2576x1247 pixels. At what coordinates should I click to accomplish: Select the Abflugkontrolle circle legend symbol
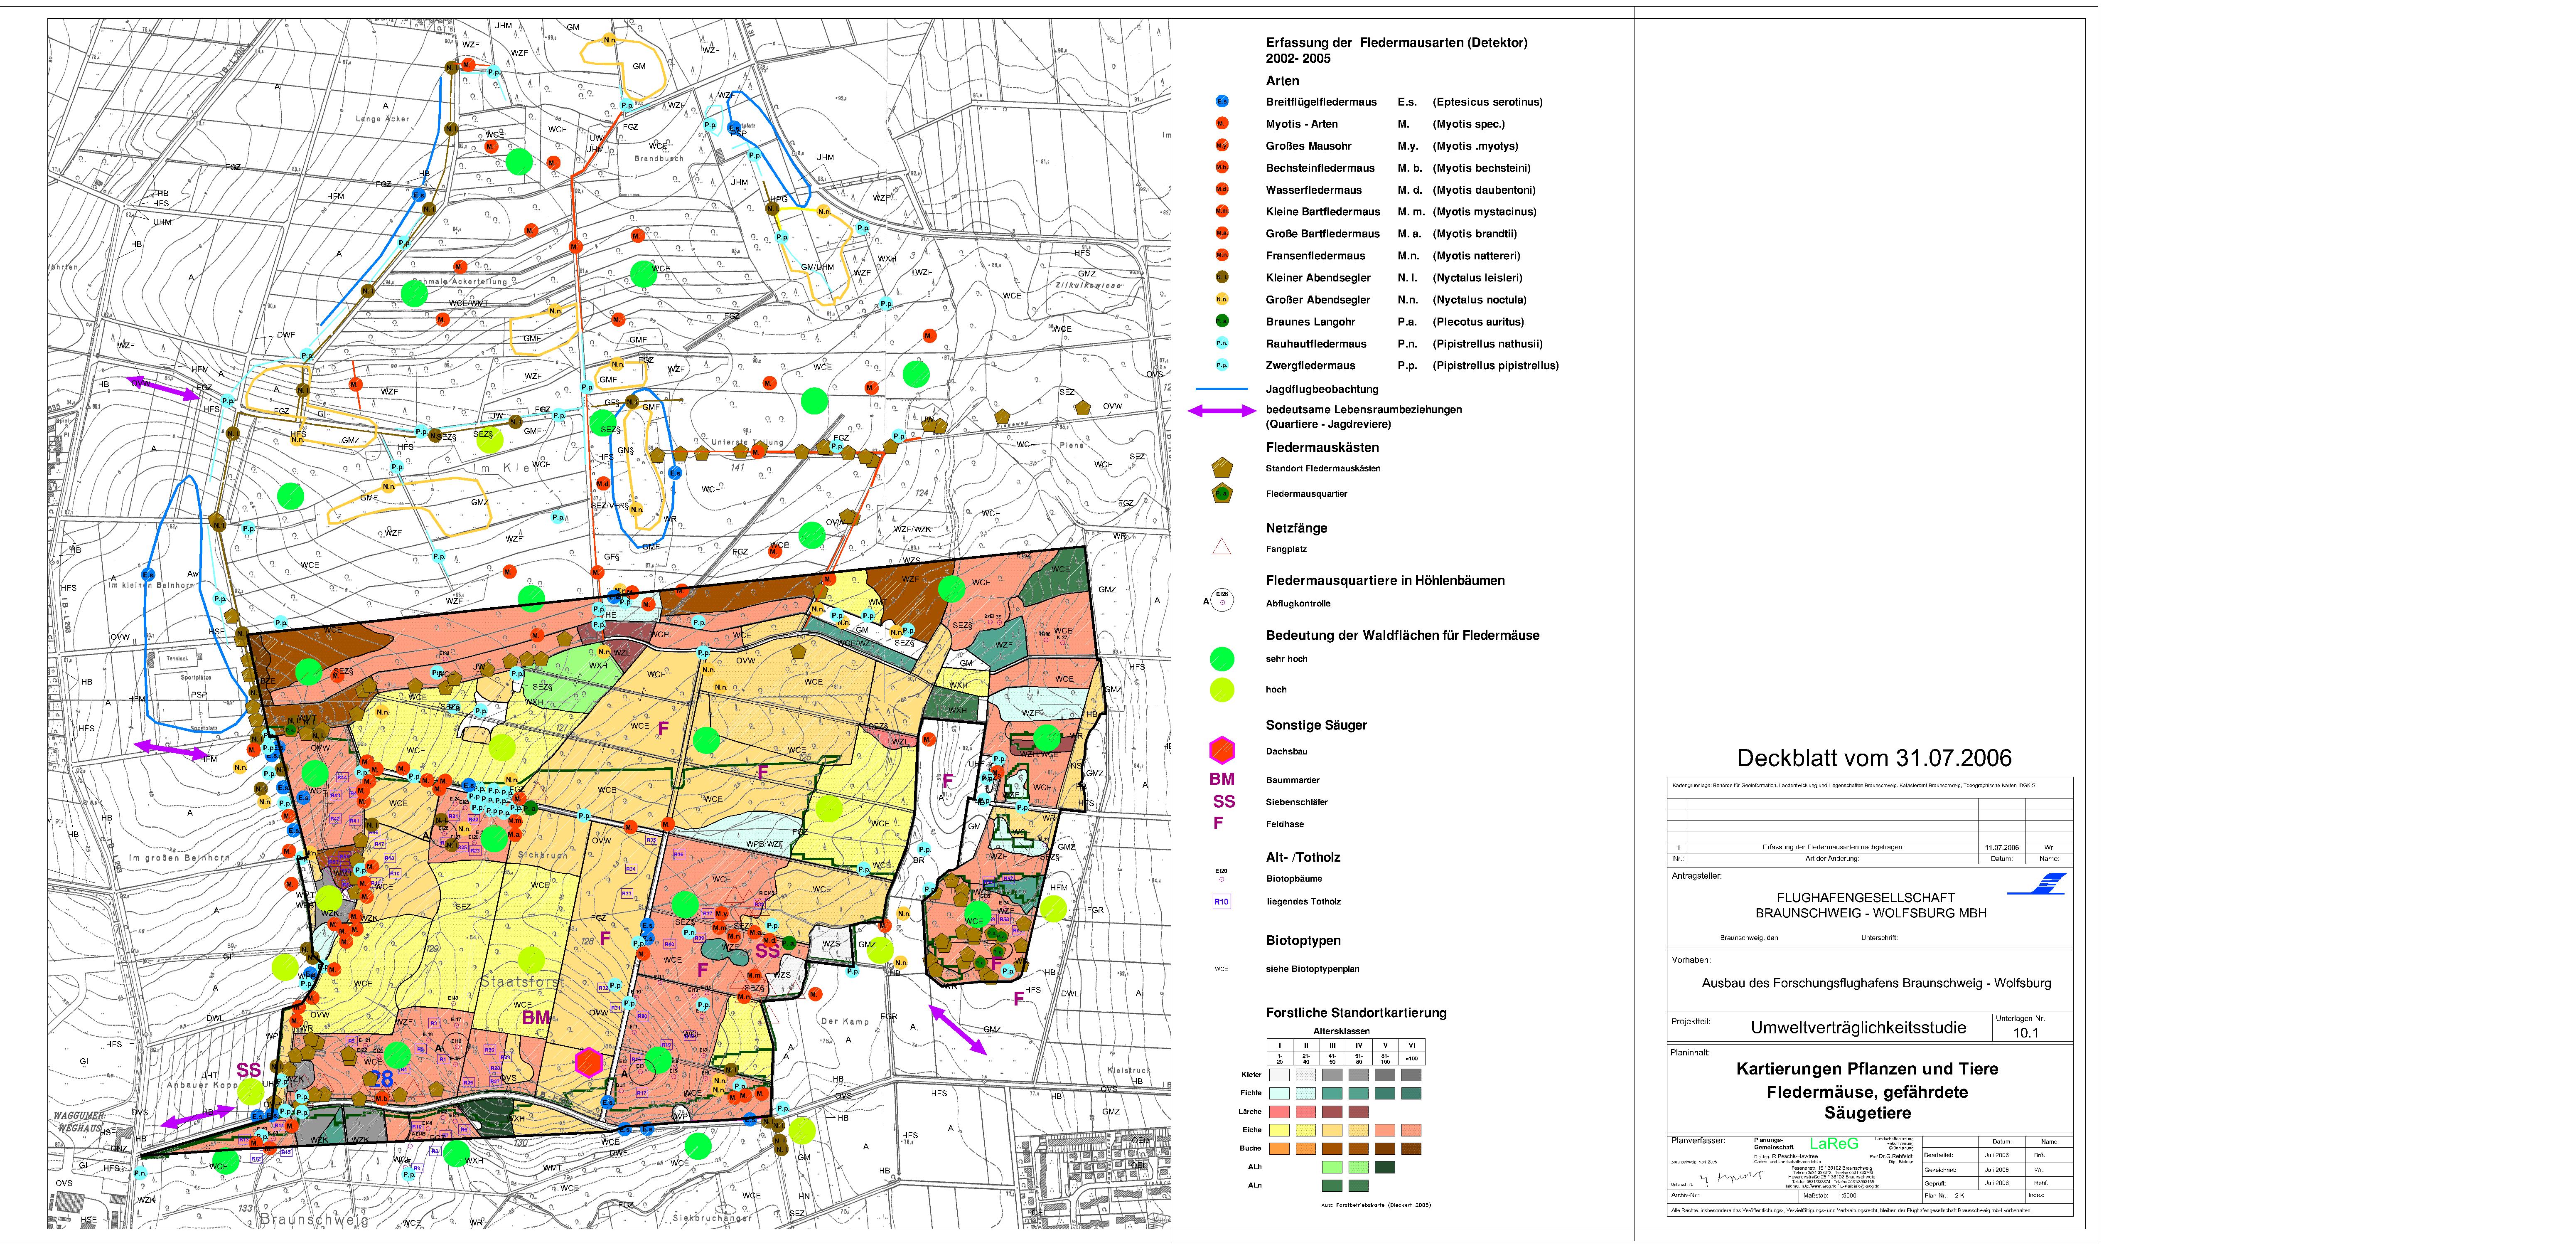coord(1222,601)
